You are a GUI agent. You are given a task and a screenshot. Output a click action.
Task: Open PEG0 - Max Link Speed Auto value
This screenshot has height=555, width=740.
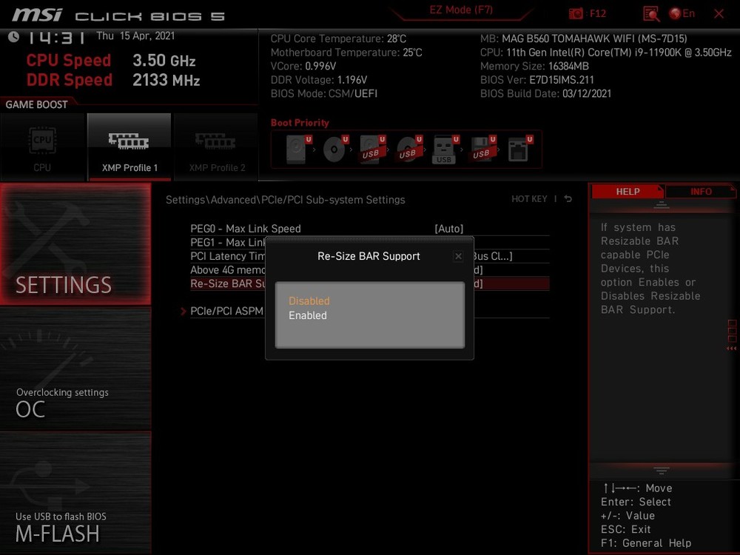[x=449, y=229]
